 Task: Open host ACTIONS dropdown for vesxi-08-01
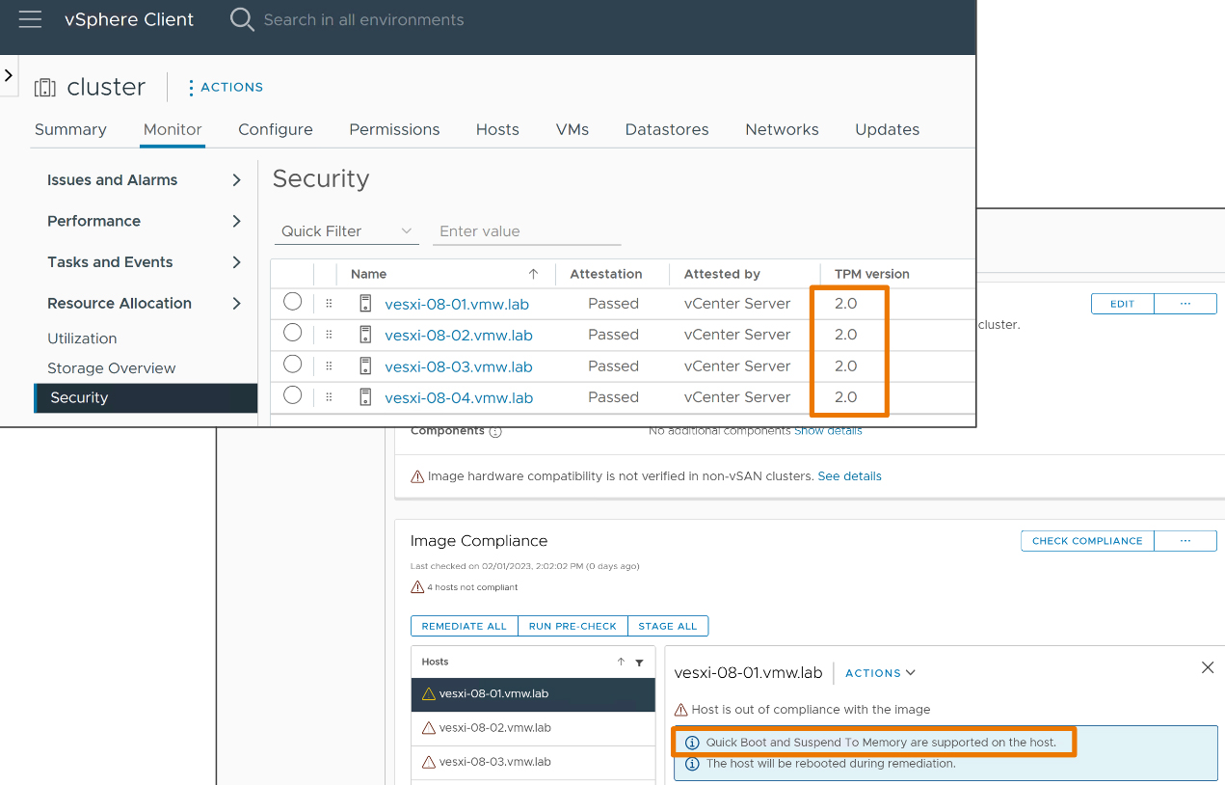click(880, 673)
